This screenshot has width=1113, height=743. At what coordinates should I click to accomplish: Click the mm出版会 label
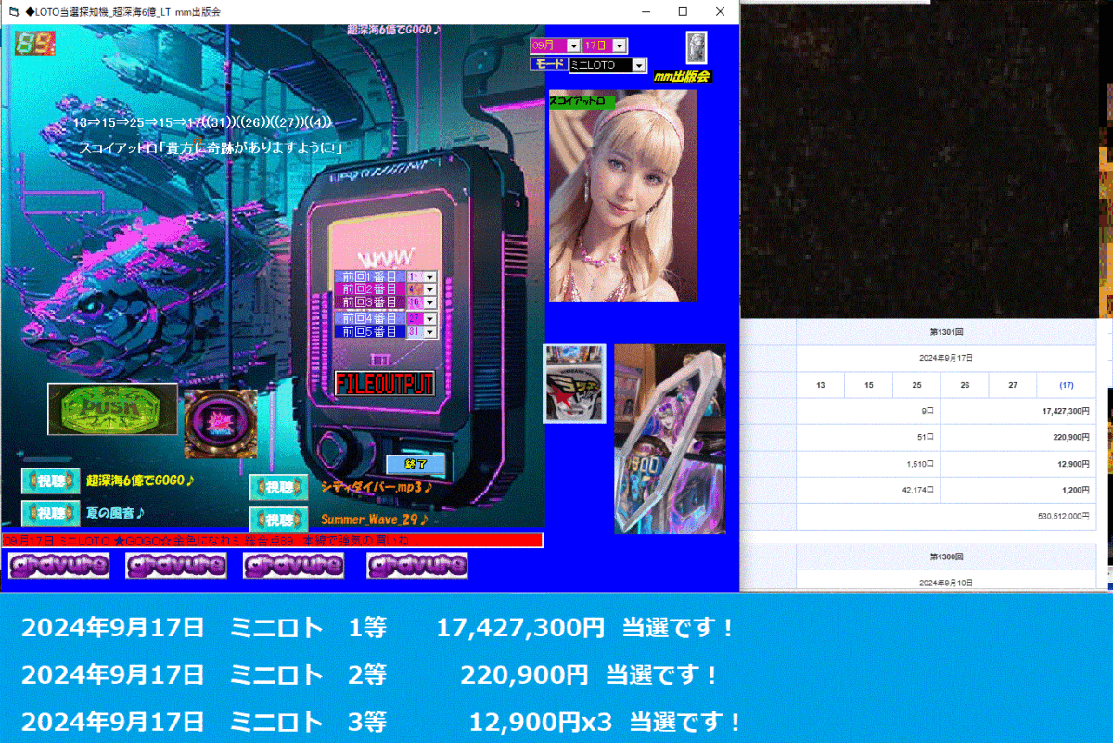(x=683, y=77)
